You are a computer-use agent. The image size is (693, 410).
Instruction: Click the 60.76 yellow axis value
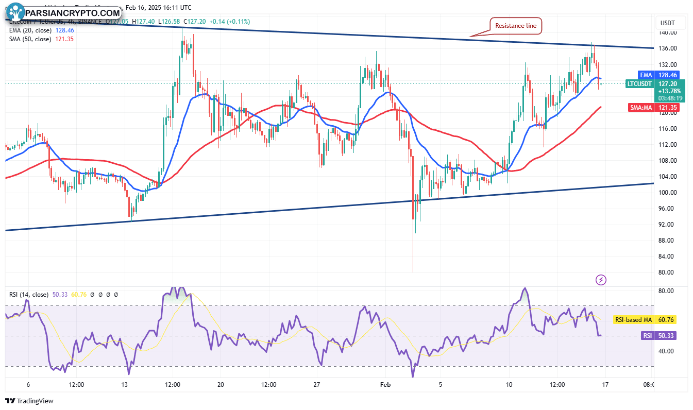tap(667, 320)
